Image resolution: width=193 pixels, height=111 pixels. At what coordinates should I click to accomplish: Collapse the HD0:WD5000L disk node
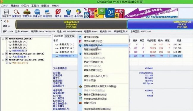coord(3,39)
